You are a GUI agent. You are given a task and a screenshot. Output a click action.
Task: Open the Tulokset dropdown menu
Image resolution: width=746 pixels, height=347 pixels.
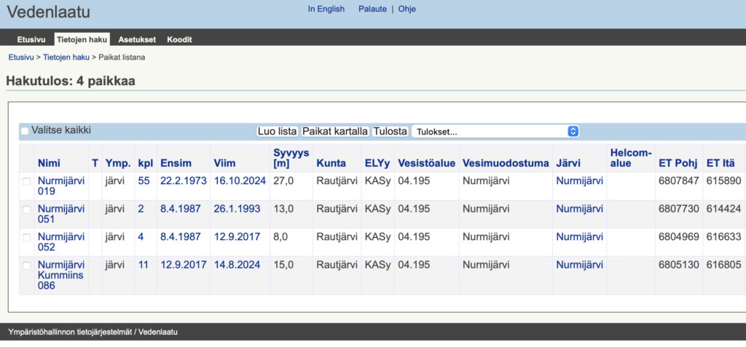[495, 132]
